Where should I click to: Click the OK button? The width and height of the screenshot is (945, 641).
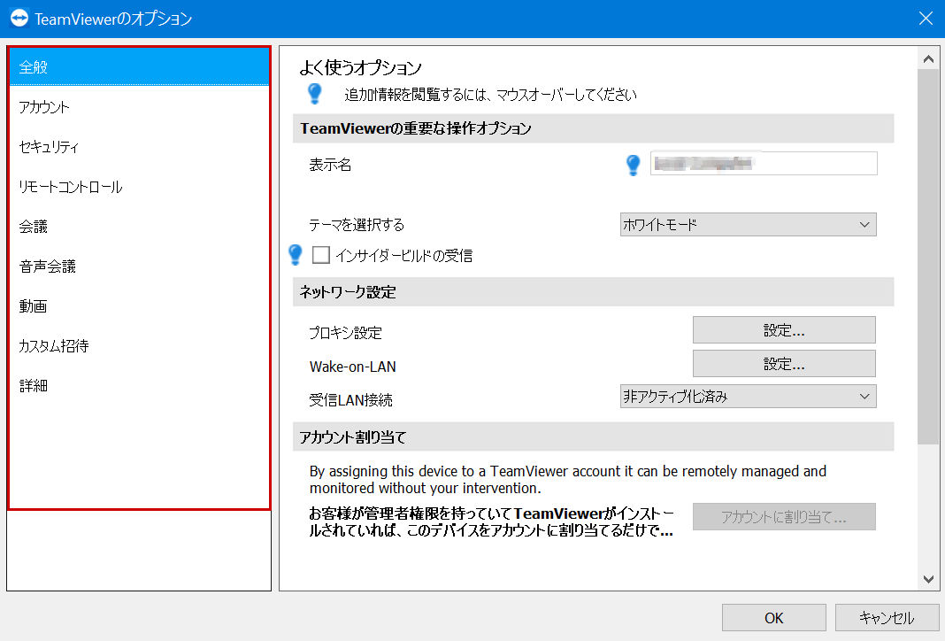(x=774, y=617)
